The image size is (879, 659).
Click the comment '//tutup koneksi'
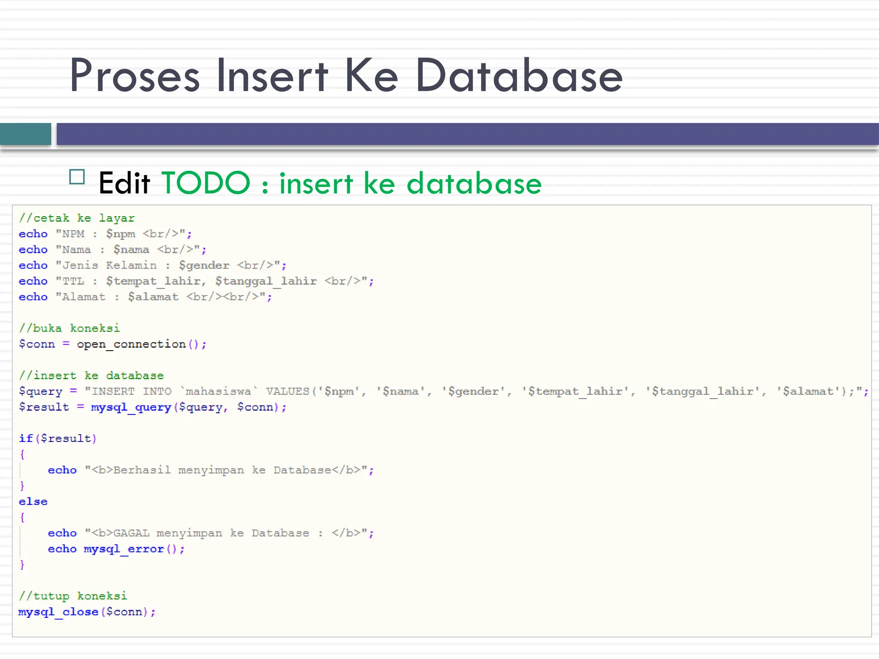click(x=73, y=596)
